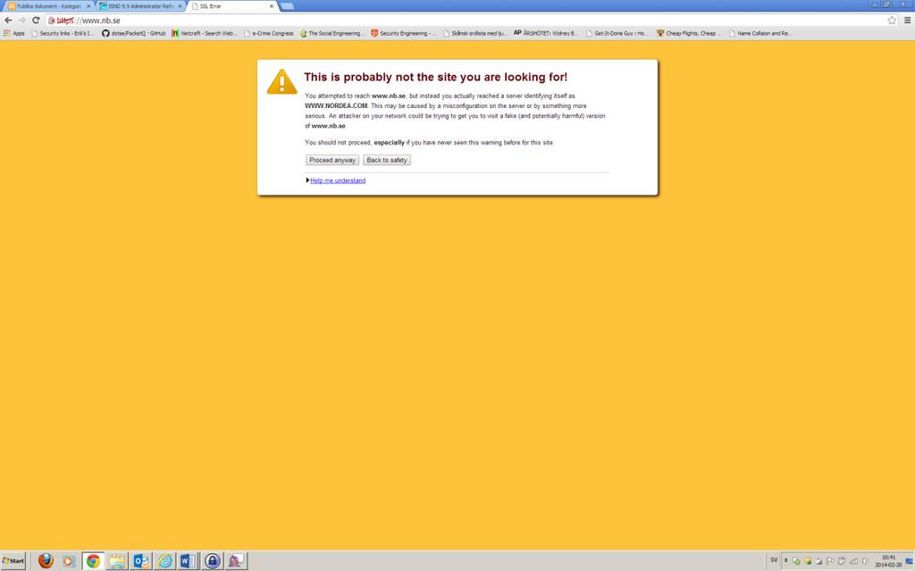Close the SSL Error tab
915x571 pixels.
click(x=272, y=6)
